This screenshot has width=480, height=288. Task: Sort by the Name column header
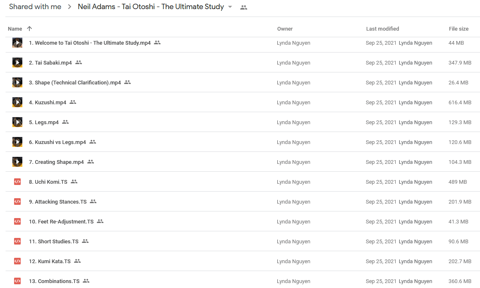coord(15,29)
